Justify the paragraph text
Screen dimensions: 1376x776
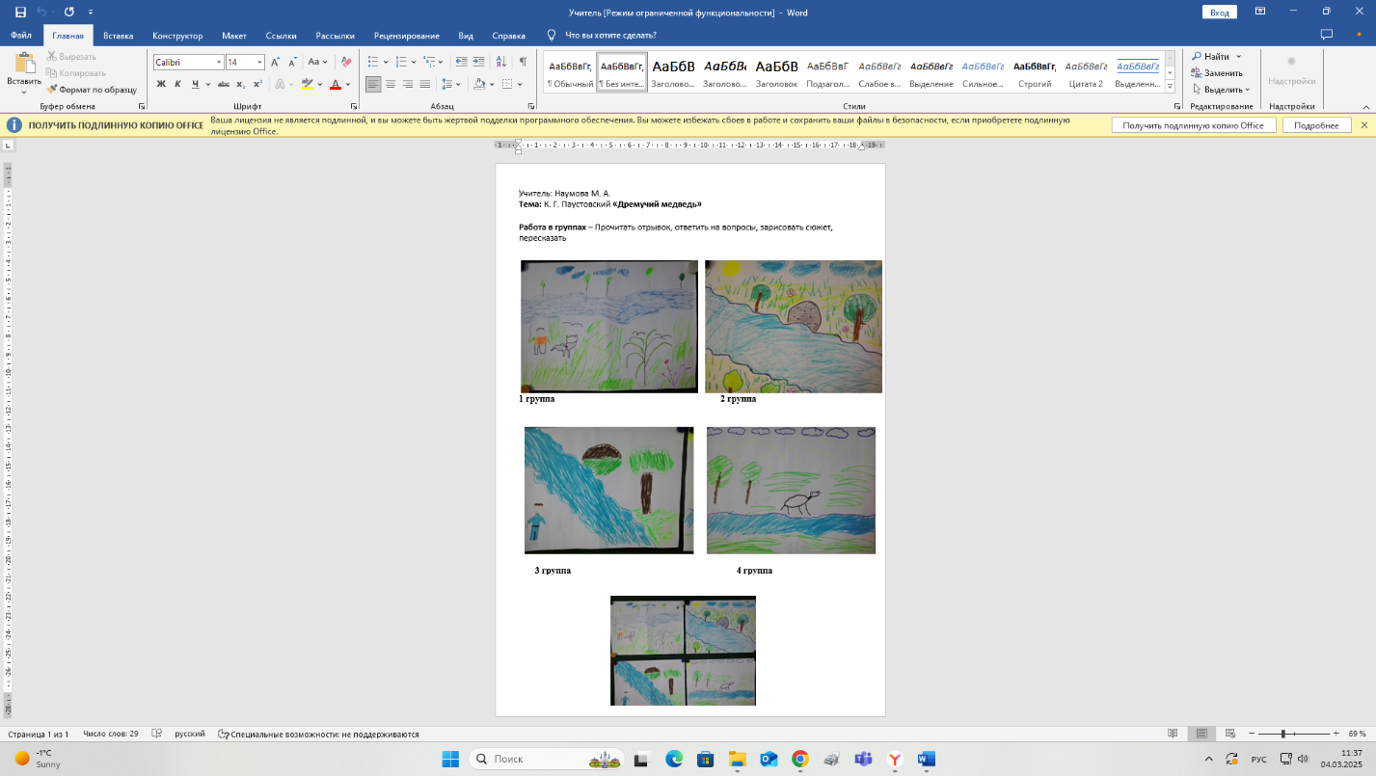[425, 84]
